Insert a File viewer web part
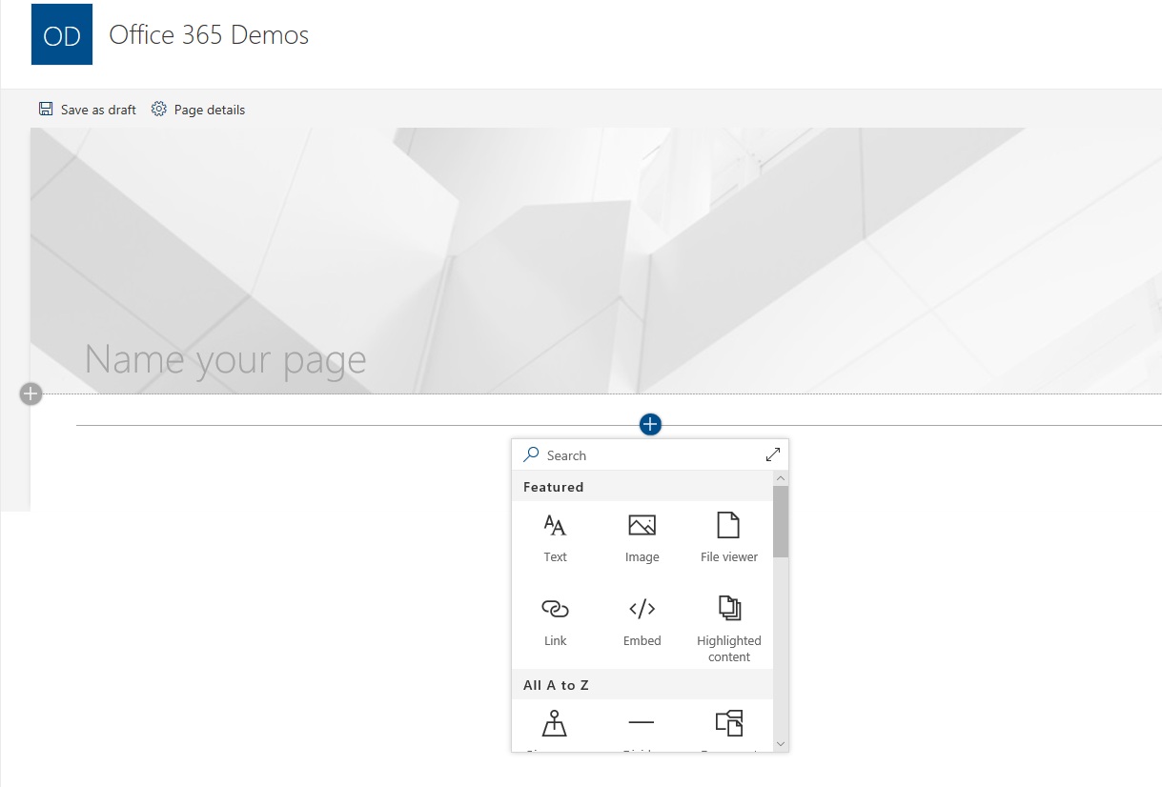Viewport: 1162px width, 787px height. tap(729, 537)
